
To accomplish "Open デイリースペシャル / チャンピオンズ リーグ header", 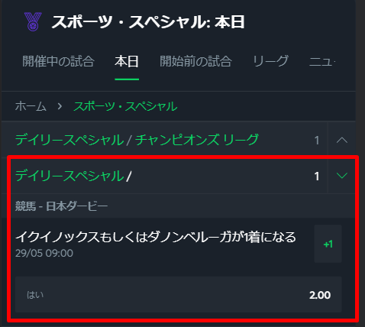I will pyautogui.click(x=137, y=140).
